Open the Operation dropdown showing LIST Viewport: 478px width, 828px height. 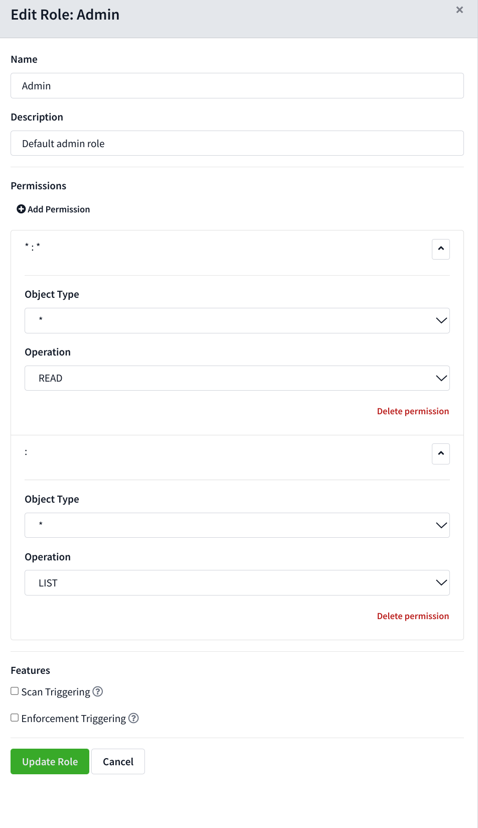click(x=237, y=583)
